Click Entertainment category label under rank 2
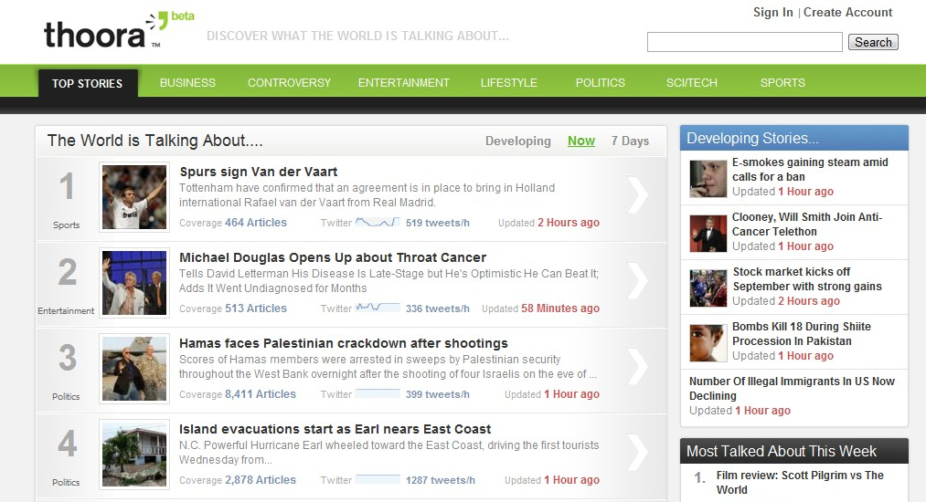The height and width of the screenshot is (502, 926). click(x=66, y=310)
